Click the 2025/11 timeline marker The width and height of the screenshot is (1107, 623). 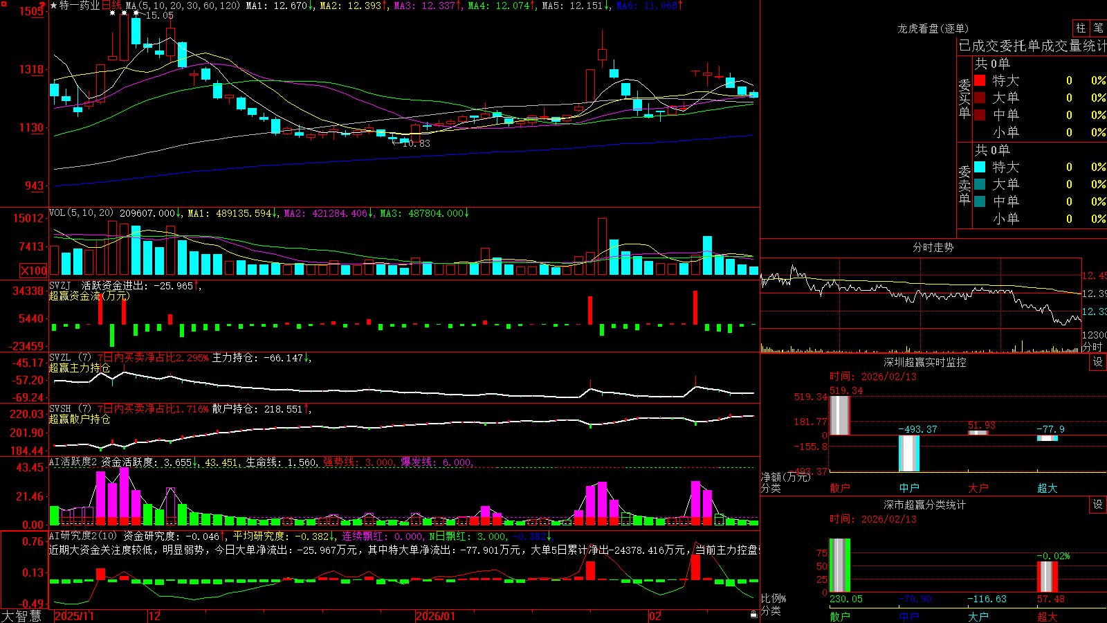(x=74, y=616)
